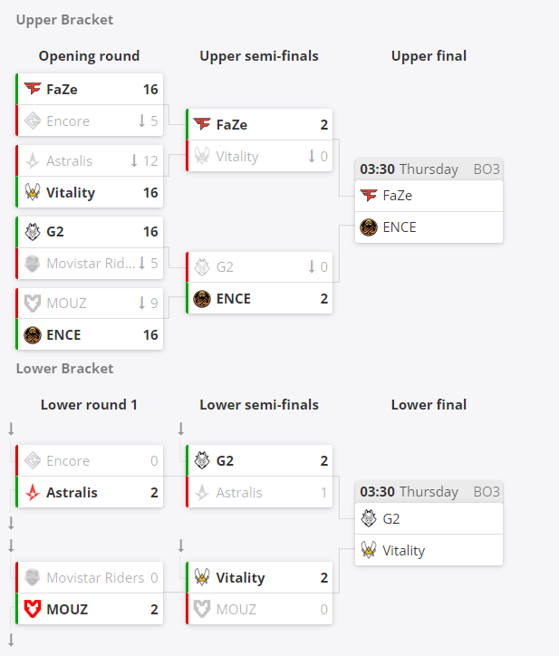This screenshot has height=656, width=559.
Task: Open the Lower final 03:30 Thursday match header
Action: coord(429,492)
